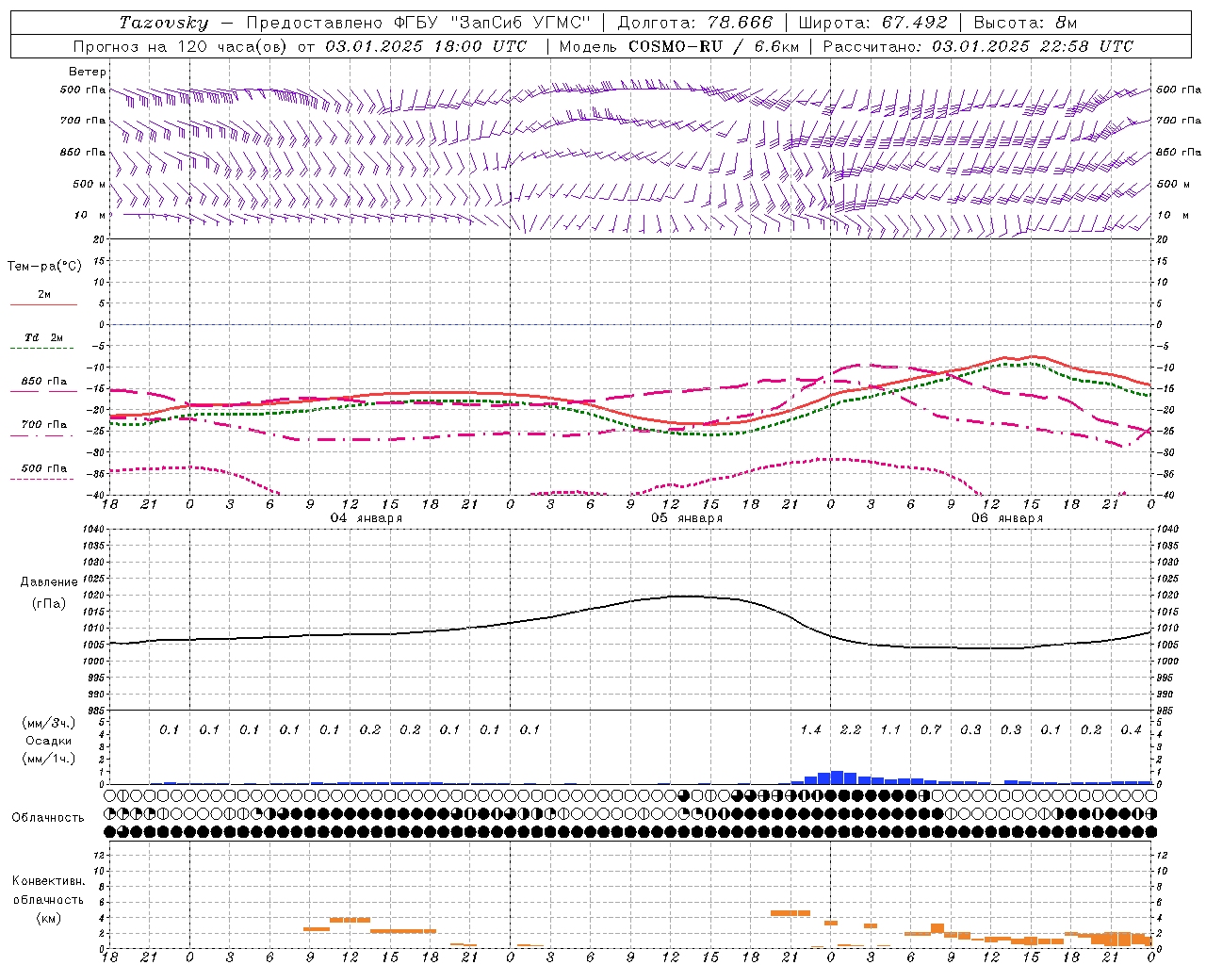
Task: Select the 2м temperature legend label
Action: click(44, 295)
